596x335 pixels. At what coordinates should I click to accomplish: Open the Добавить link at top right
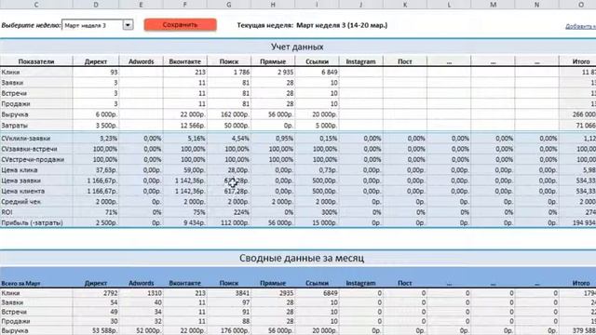point(580,26)
